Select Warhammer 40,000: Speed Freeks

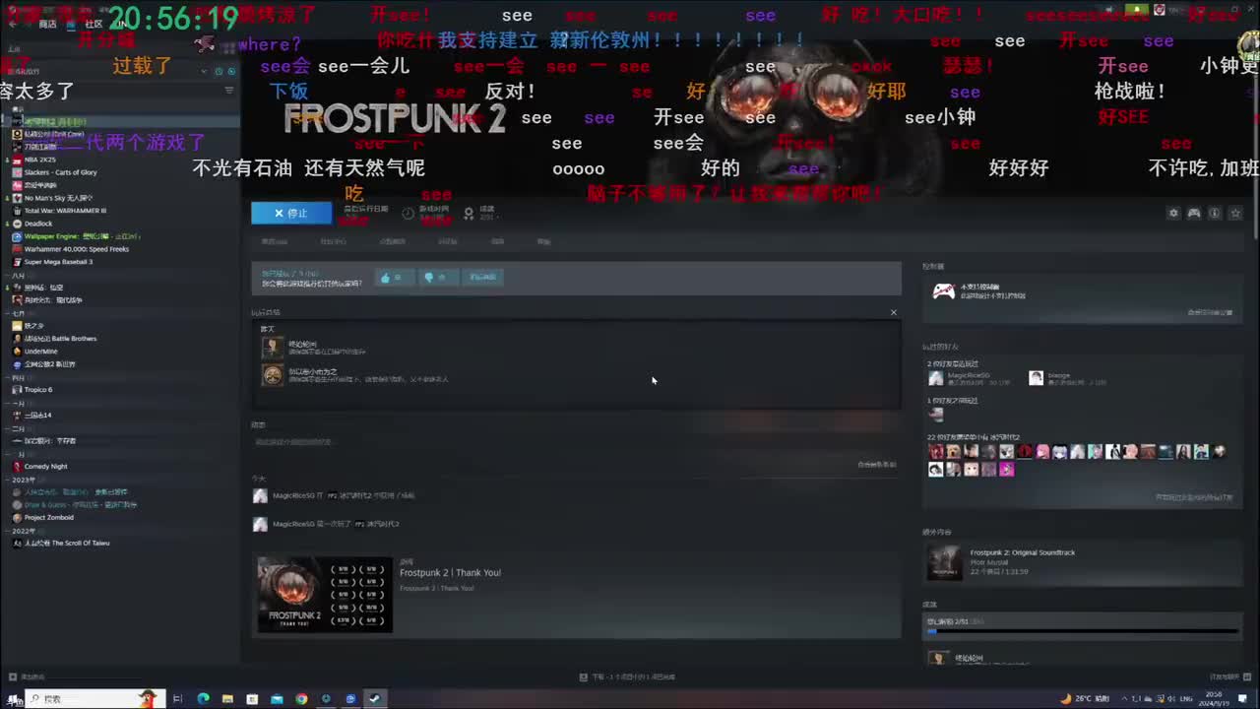tap(77, 249)
